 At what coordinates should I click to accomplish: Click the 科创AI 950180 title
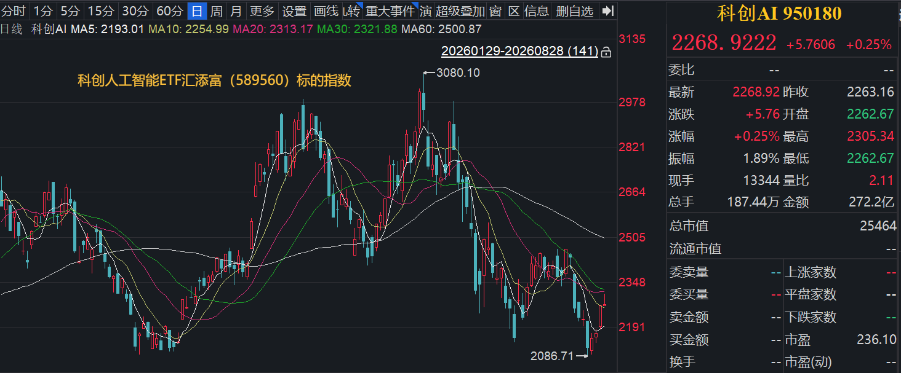[780, 13]
